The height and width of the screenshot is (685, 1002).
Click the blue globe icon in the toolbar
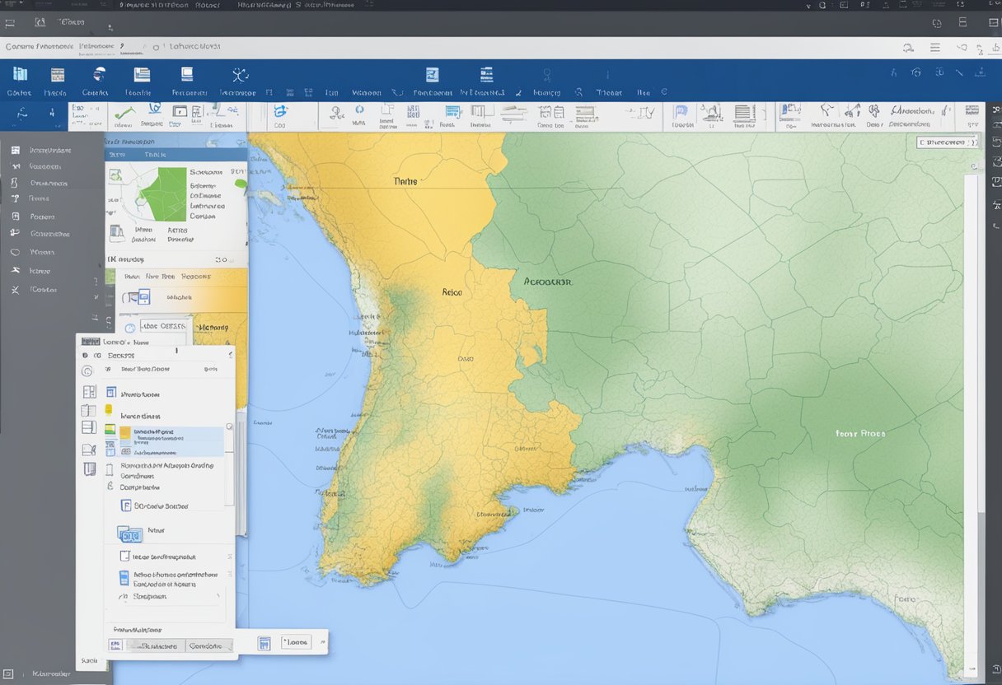[x=280, y=112]
